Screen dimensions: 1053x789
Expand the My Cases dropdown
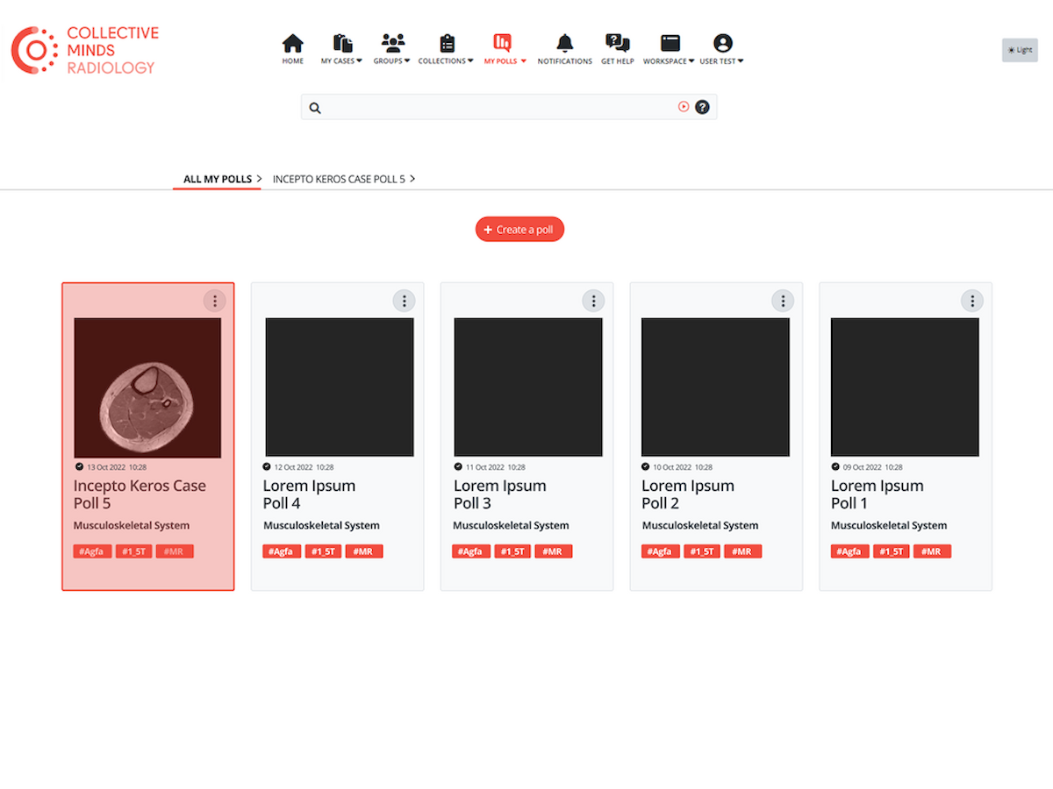pyautogui.click(x=341, y=48)
